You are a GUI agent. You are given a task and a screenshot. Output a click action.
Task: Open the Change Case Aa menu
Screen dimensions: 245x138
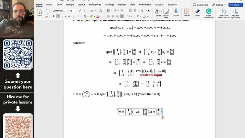[x=93, y=11]
